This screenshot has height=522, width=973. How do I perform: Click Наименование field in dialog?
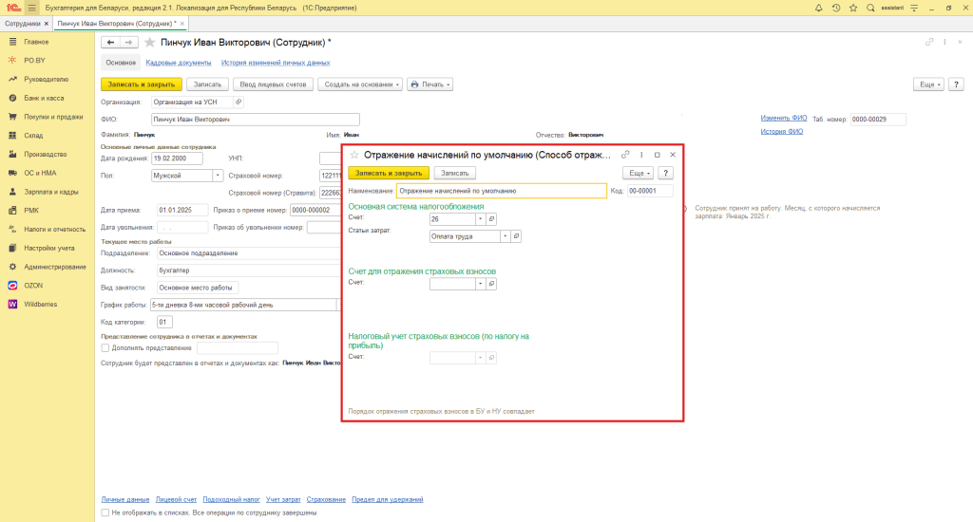click(x=502, y=191)
